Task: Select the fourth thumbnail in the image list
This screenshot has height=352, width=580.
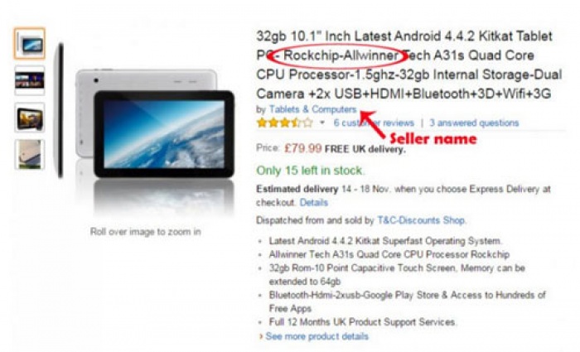Action: (30, 155)
